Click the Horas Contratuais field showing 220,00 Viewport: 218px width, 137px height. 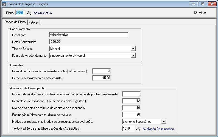pyautogui.click(x=55, y=42)
